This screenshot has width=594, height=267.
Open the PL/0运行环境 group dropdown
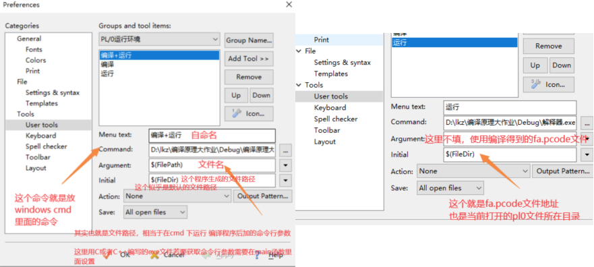160,39
